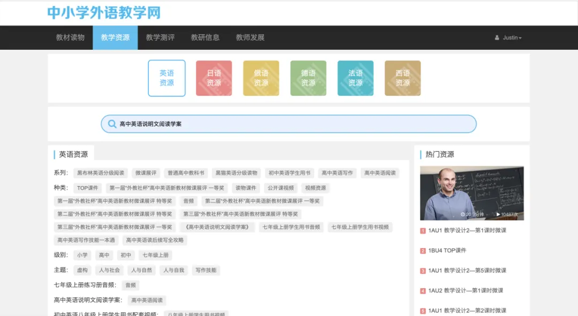Open the 教材读物 menu
The height and width of the screenshot is (316, 578).
click(x=70, y=37)
